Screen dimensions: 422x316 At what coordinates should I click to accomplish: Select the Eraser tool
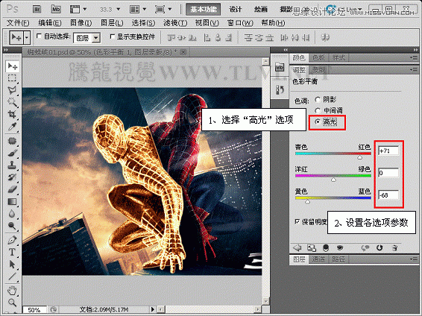point(12,189)
